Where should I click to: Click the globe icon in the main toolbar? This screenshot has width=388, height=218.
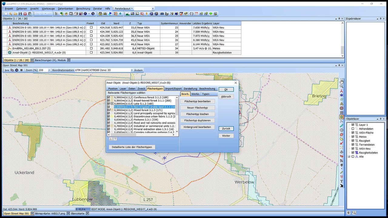coord(85,14)
